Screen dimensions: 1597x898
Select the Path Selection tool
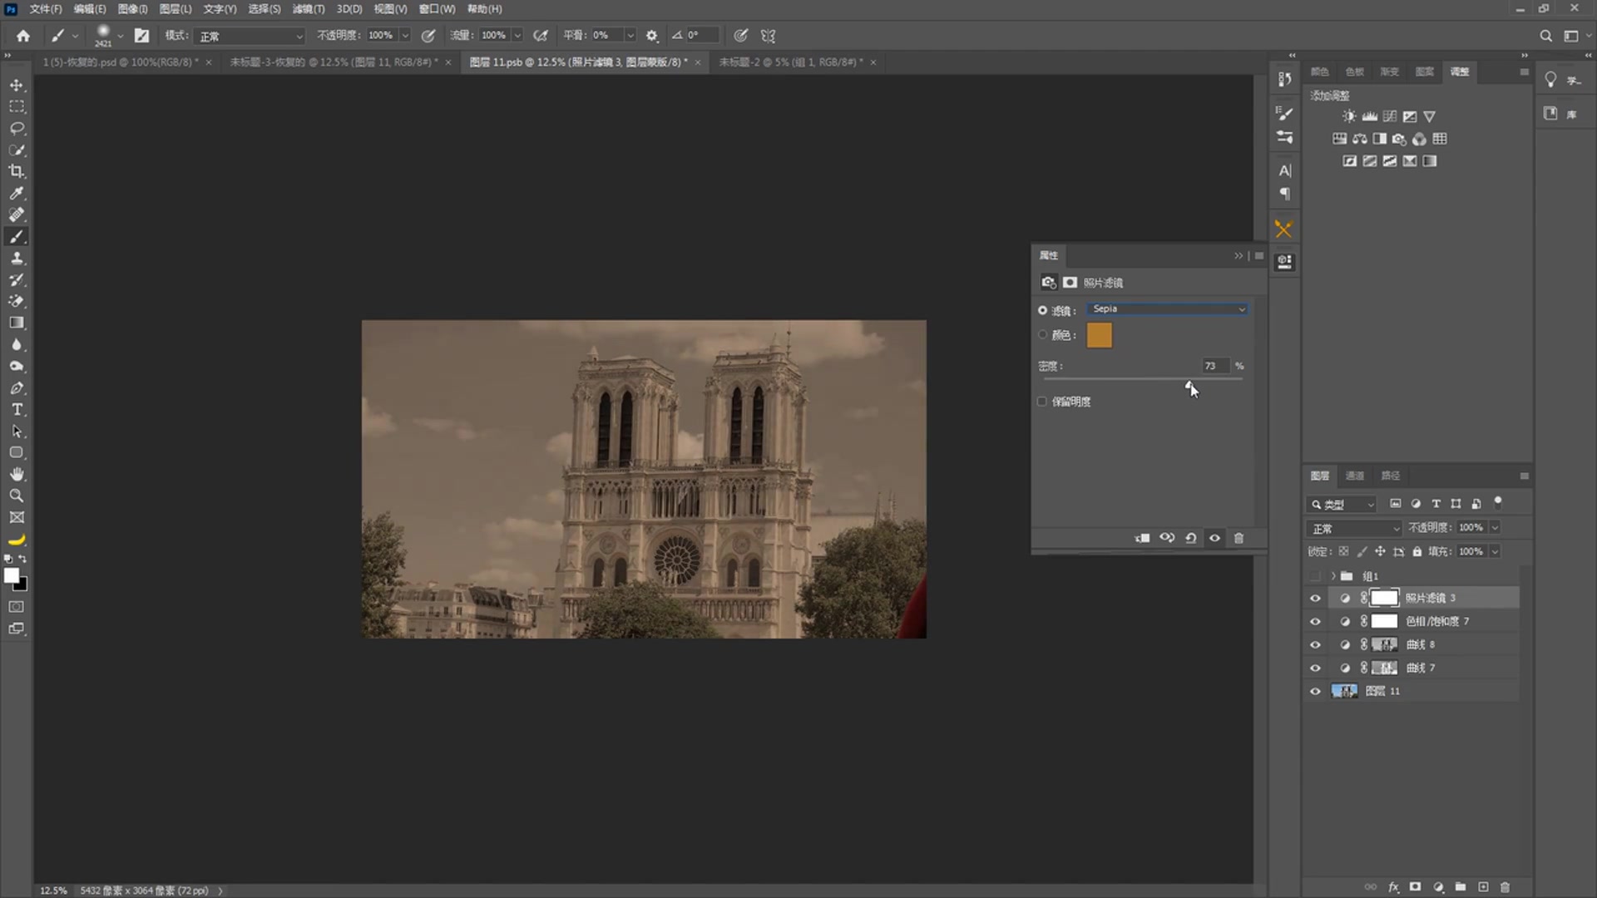pyautogui.click(x=17, y=431)
